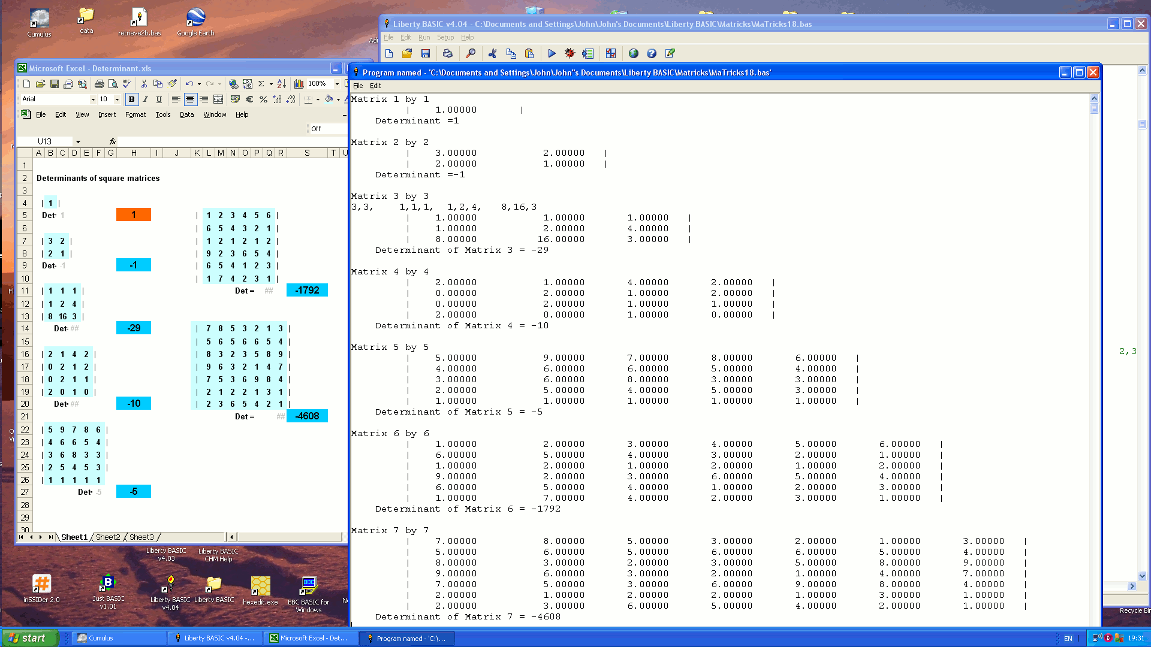Start the Chart Wizard in Excel
Viewport: 1151px width, 647px height.
pos(300,83)
